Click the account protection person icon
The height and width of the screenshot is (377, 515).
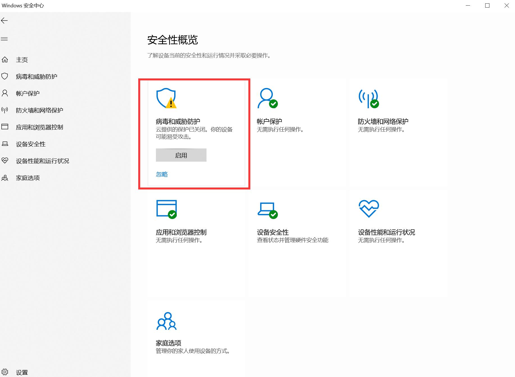(267, 98)
